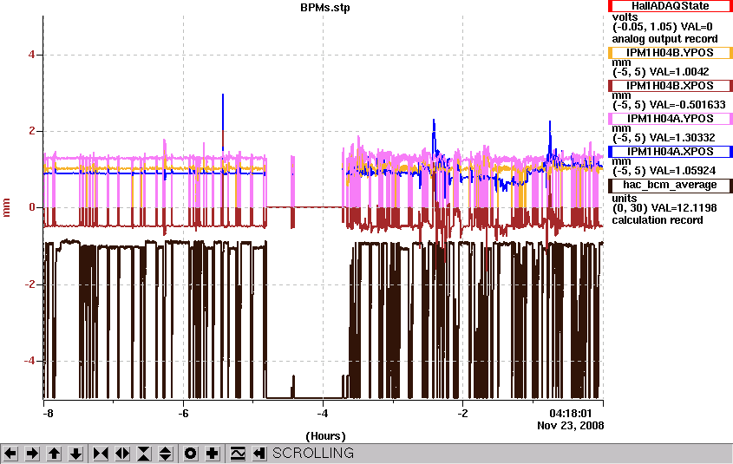This screenshot has height=464, width=733.
Task: Click the BPMs.stp plot title
Action: click(325, 8)
